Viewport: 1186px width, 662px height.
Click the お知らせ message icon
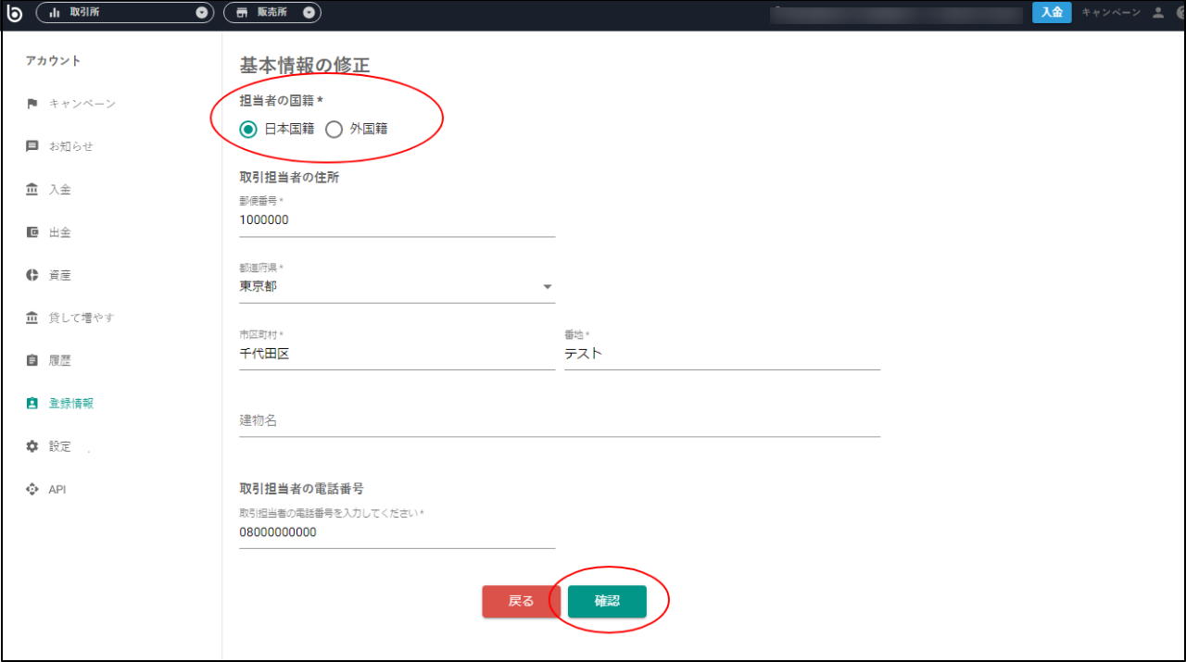pos(32,146)
